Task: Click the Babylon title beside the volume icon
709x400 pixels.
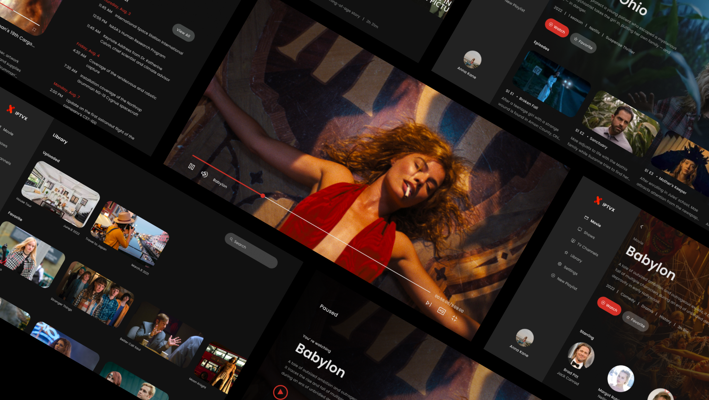Action: coord(220,183)
